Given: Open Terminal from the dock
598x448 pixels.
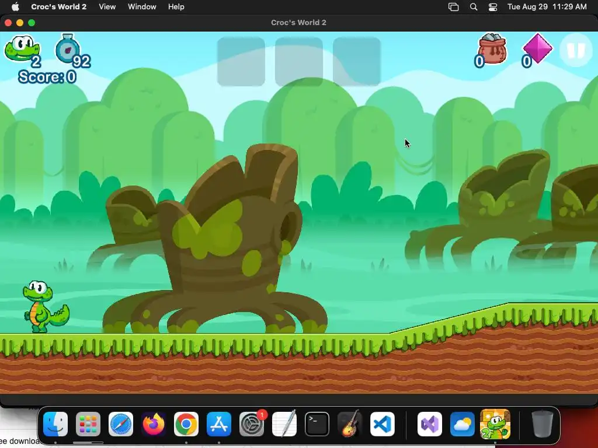Looking at the screenshot, I should click(317, 424).
